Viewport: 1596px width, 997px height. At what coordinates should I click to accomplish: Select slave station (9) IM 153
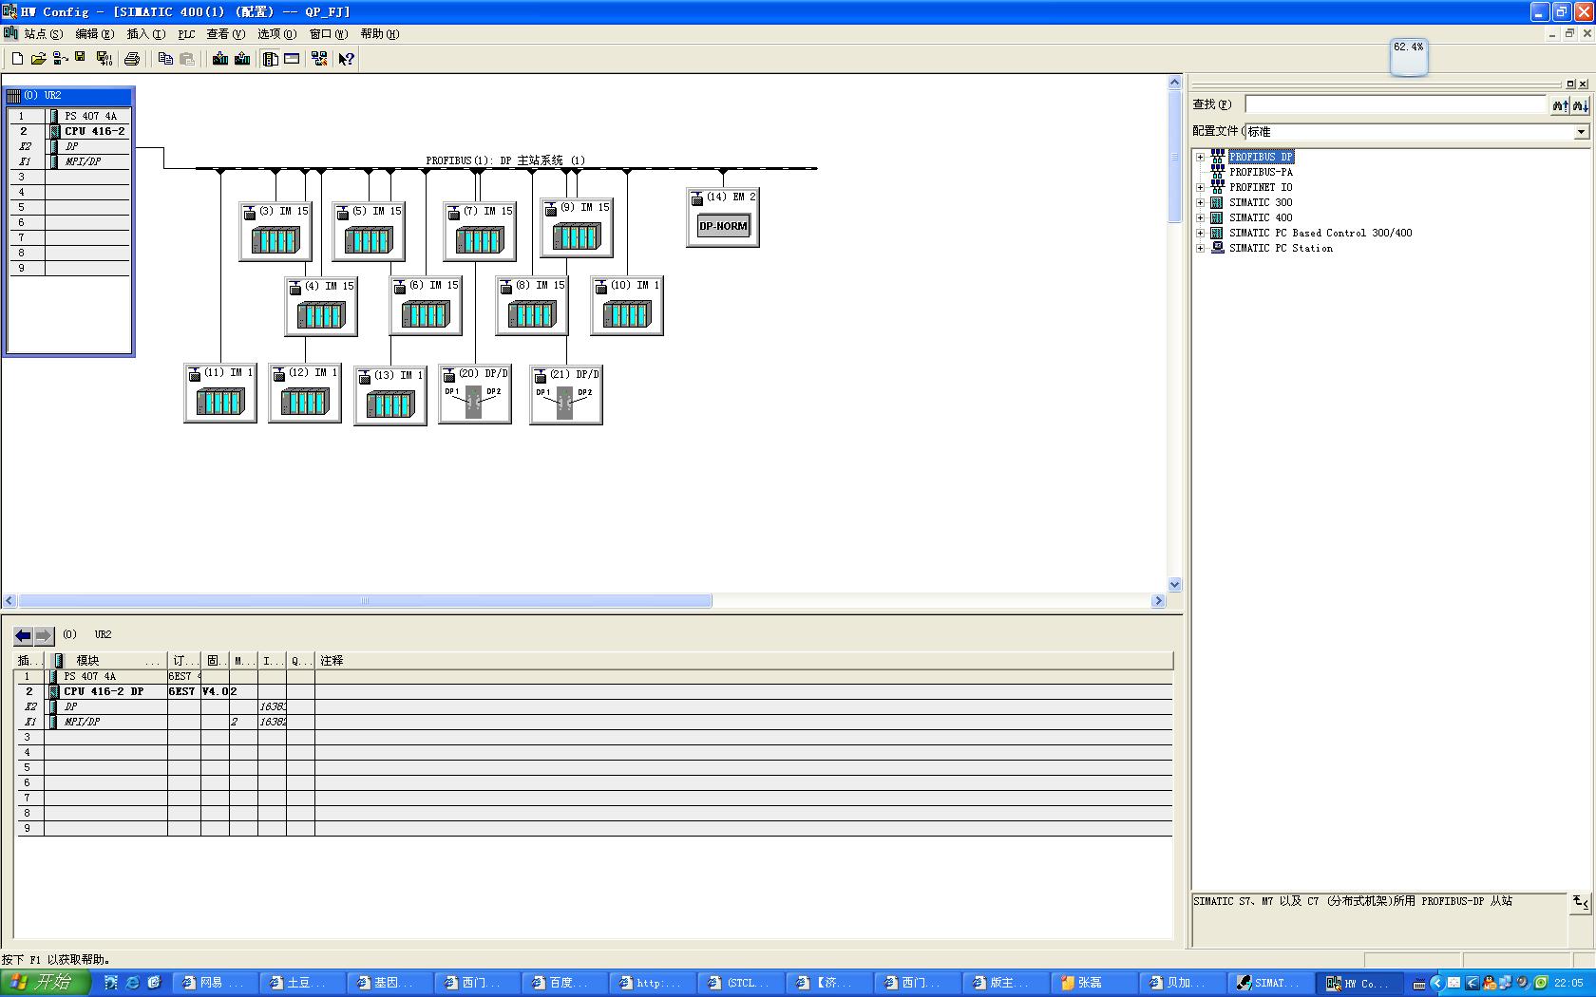(577, 227)
